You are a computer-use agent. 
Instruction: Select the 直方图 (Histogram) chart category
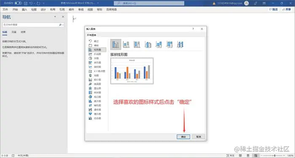point(97,101)
